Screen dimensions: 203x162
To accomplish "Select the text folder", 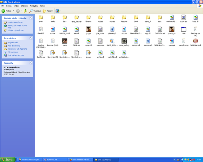I will click(160, 19).
